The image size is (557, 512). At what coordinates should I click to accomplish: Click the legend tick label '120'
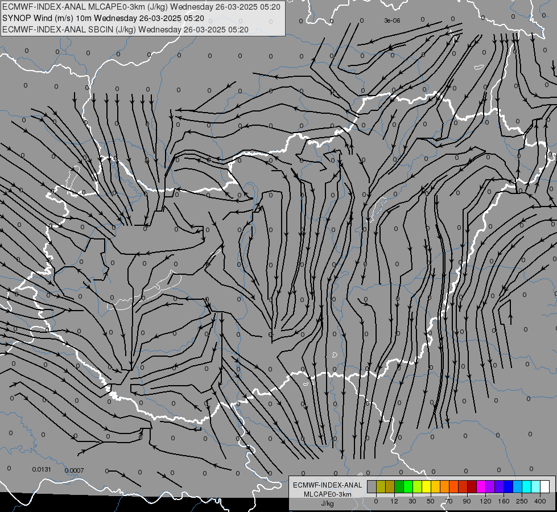coord(485,501)
